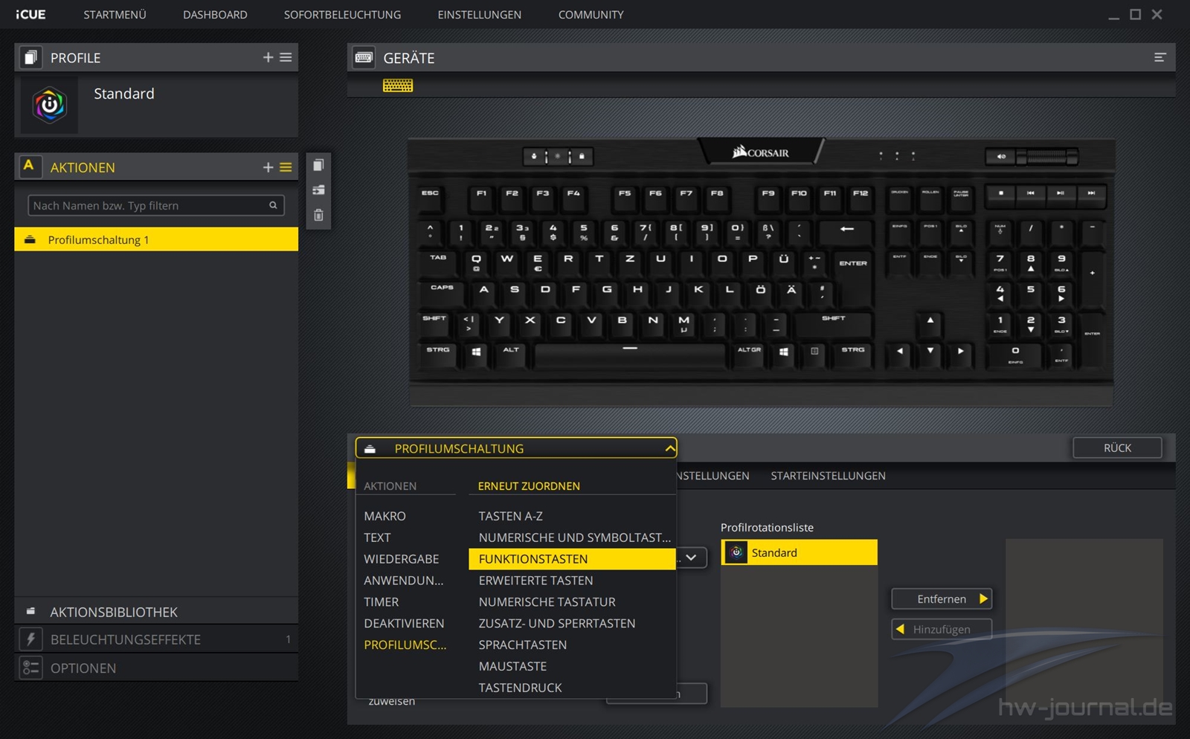Click the CAPS key on keyboard image
This screenshot has width=1190, height=739.
[x=442, y=291]
